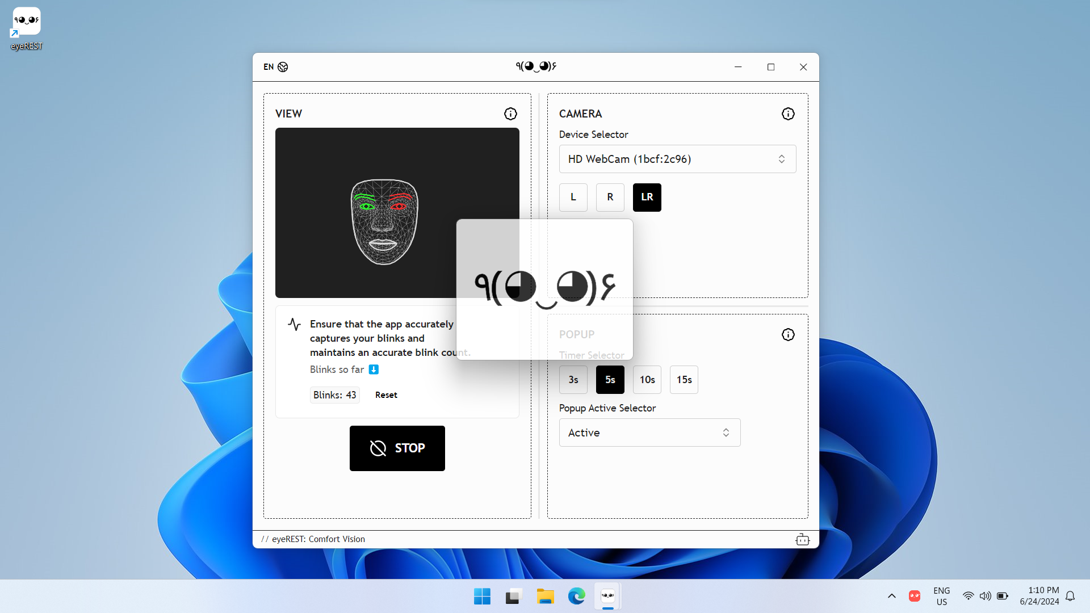Click the eyeREST: Comfort Vision status text

pyautogui.click(x=318, y=539)
